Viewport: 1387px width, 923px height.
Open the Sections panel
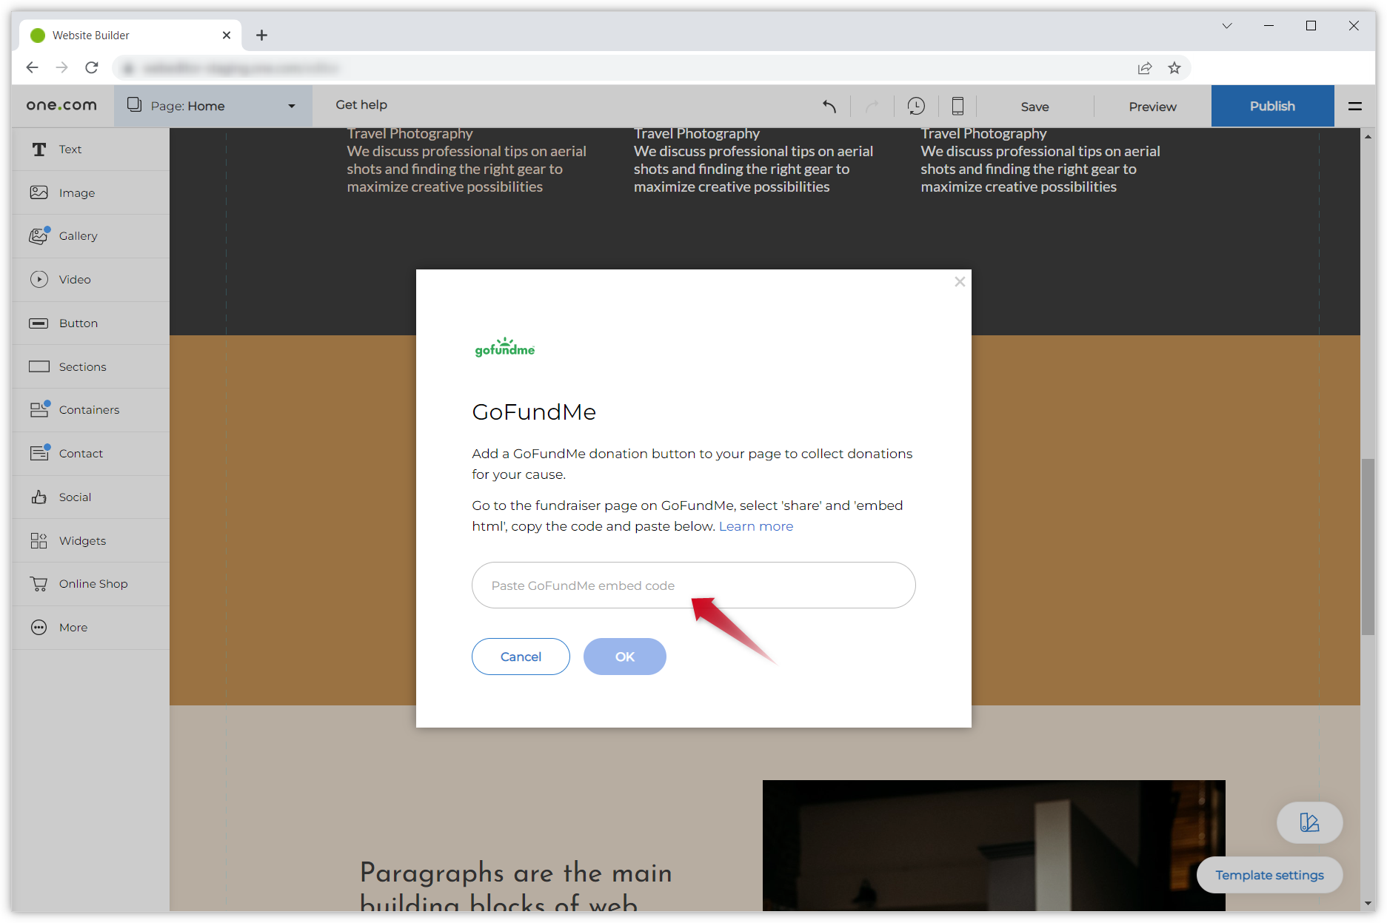point(81,366)
